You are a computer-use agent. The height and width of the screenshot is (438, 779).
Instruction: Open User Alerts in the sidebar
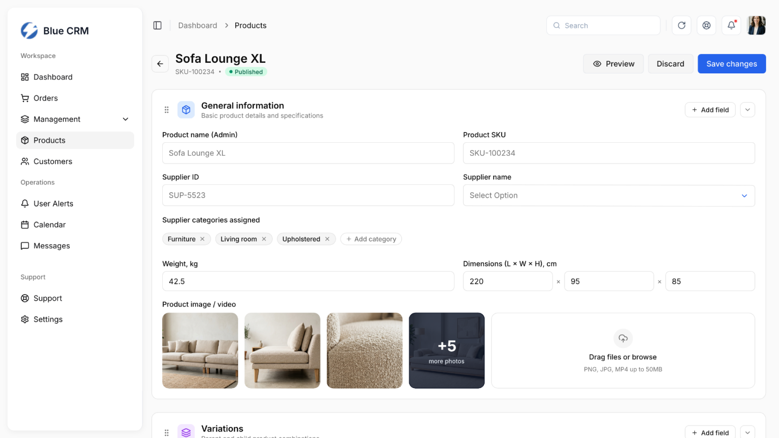(x=75, y=204)
